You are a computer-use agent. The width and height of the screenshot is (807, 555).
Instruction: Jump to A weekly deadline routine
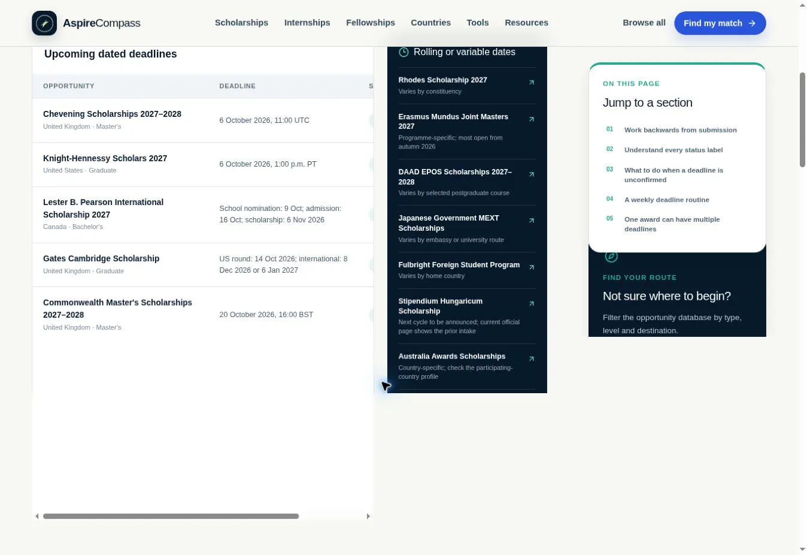click(667, 200)
